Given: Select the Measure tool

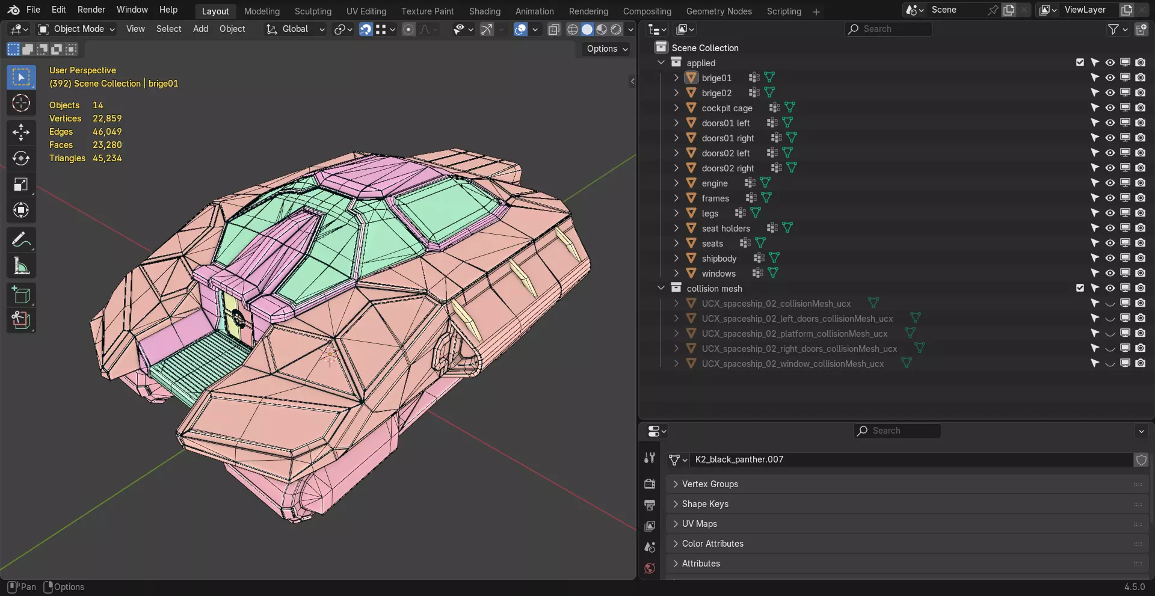Looking at the screenshot, I should (21, 266).
